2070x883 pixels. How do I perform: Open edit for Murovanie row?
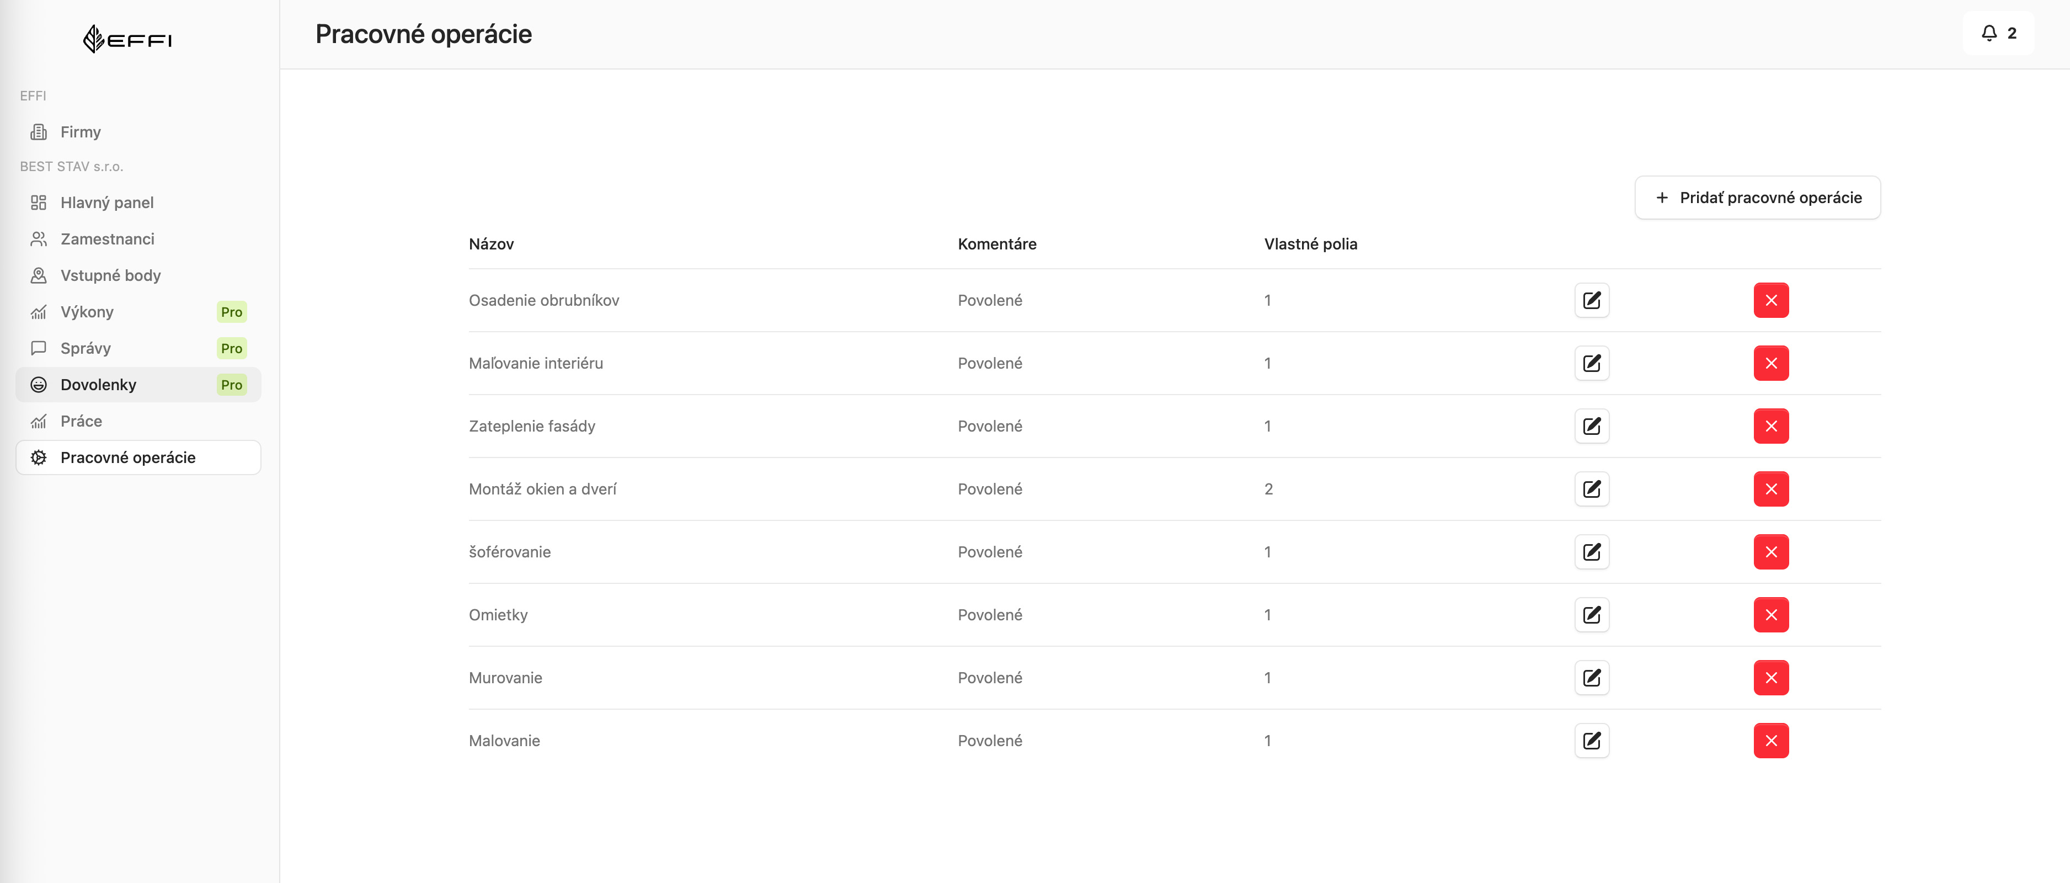[1591, 677]
